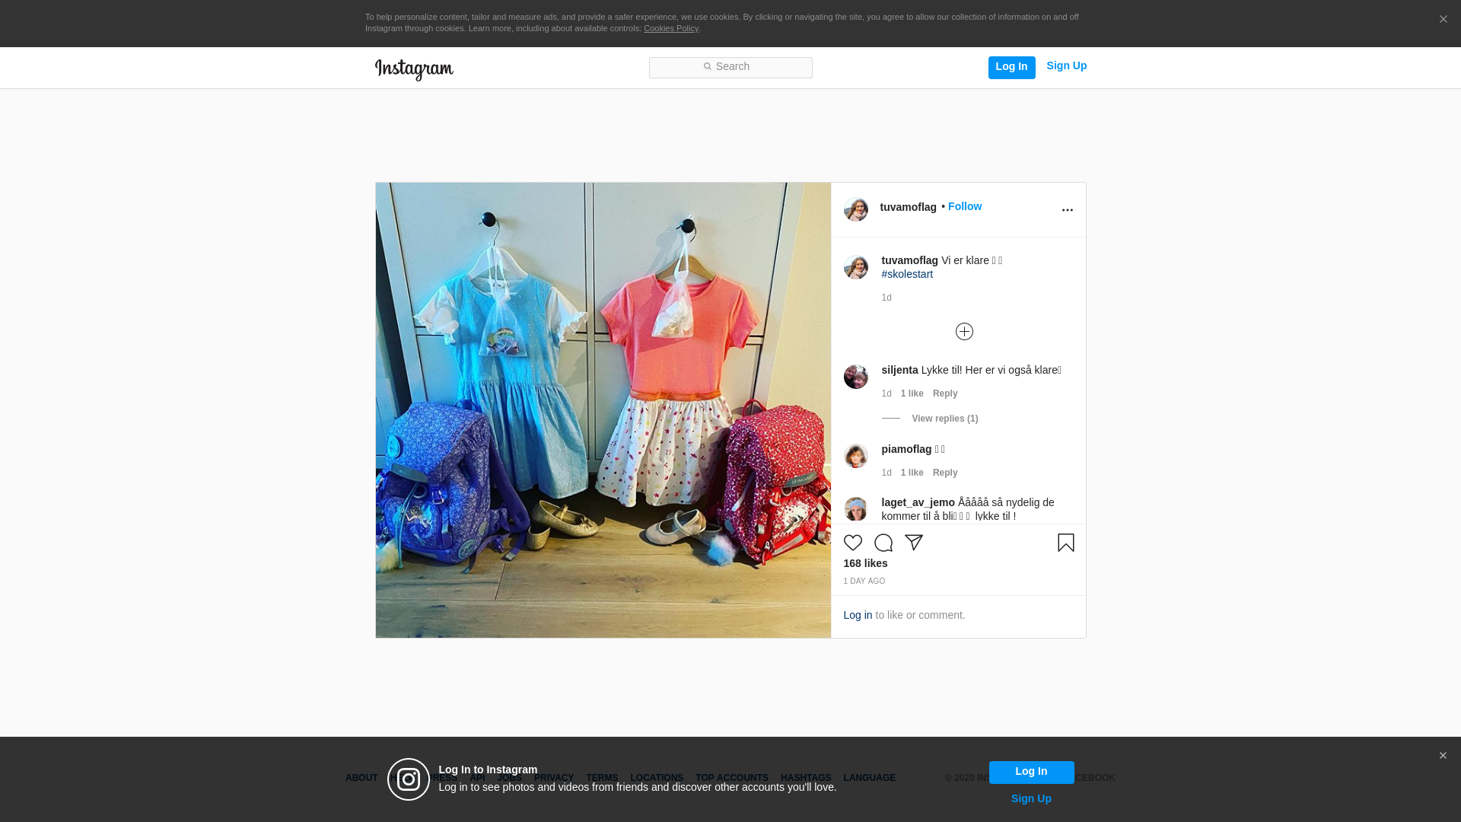The height and width of the screenshot is (822, 1461).
Task: Open tuvamoflag profile picture in header
Action: click(x=855, y=209)
